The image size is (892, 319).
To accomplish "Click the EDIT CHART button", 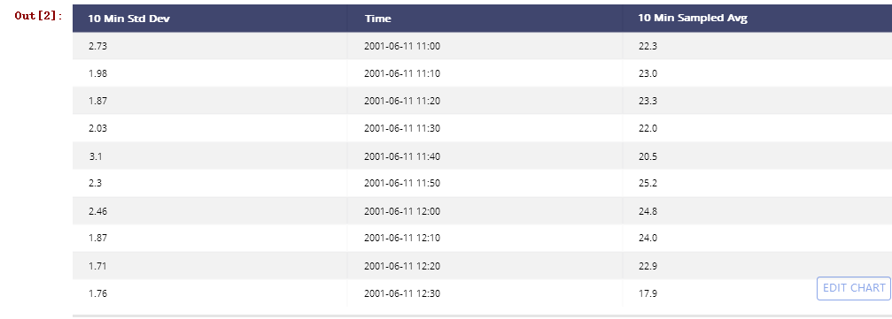I will coord(853,288).
